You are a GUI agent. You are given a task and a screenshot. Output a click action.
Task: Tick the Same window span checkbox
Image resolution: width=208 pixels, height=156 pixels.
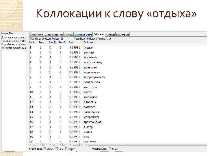(110, 149)
